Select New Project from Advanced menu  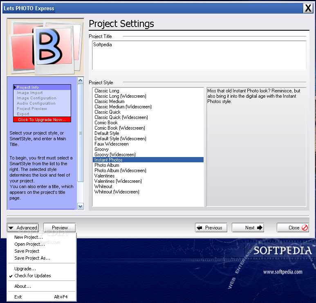click(42, 237)
